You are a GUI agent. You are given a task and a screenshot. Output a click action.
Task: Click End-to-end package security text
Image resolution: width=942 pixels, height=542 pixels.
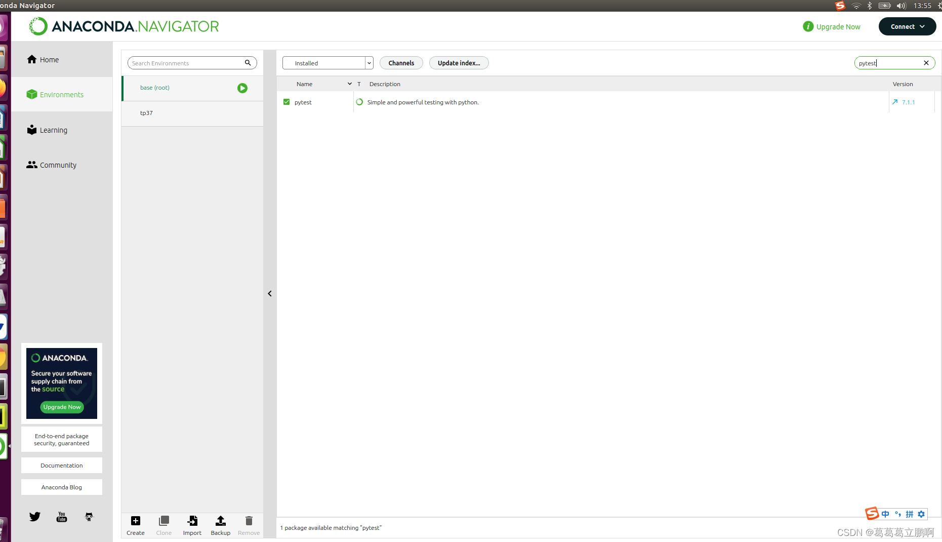pyautogui.click(x=62, y=440)
